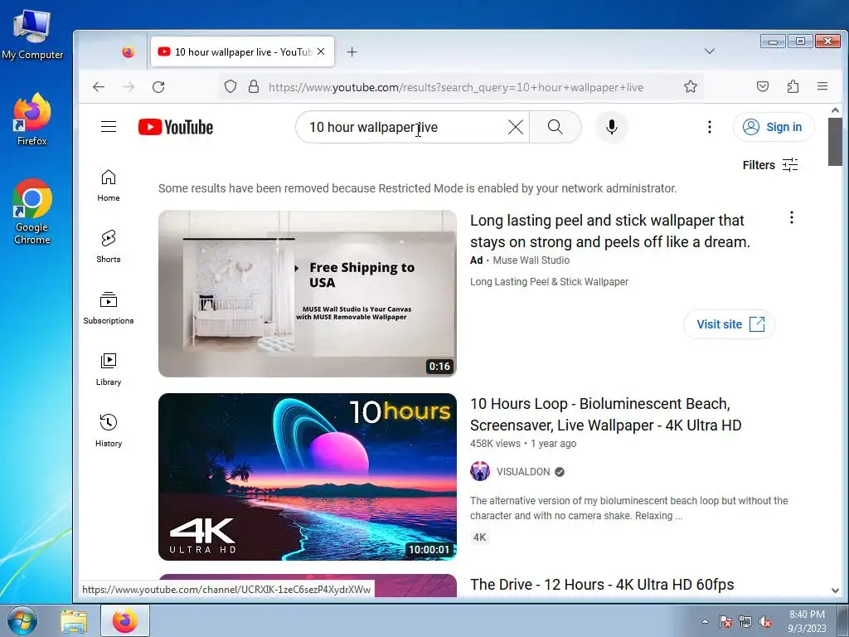Viewport: 849px width, 637px height.
Task: Click the Firefox address bar URL
Action: 456,87
